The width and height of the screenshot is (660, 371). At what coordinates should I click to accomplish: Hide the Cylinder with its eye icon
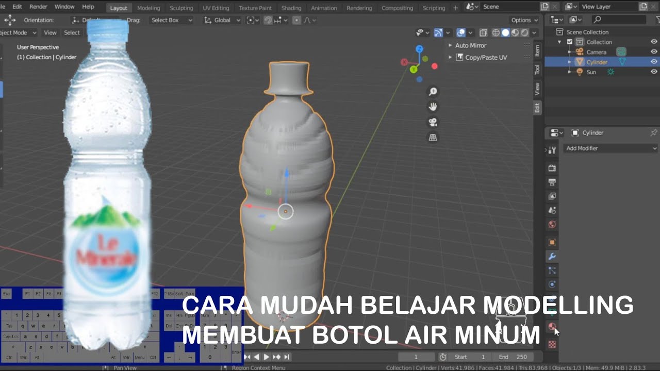click(x=654, y=62)
